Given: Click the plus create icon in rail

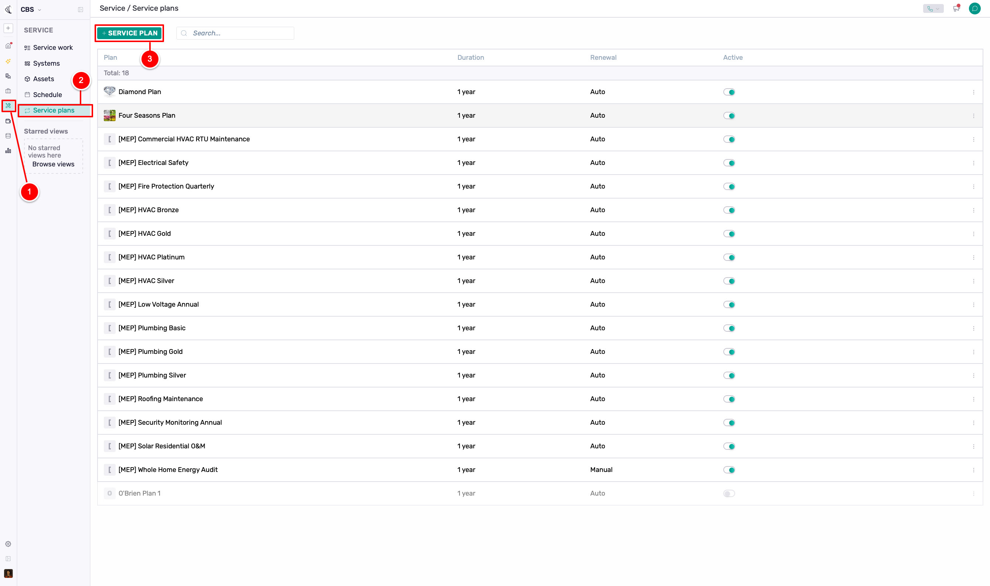Looking at the screenshot, I should coord(8,28).
